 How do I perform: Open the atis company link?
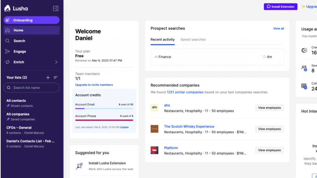(x=167, y=105)
